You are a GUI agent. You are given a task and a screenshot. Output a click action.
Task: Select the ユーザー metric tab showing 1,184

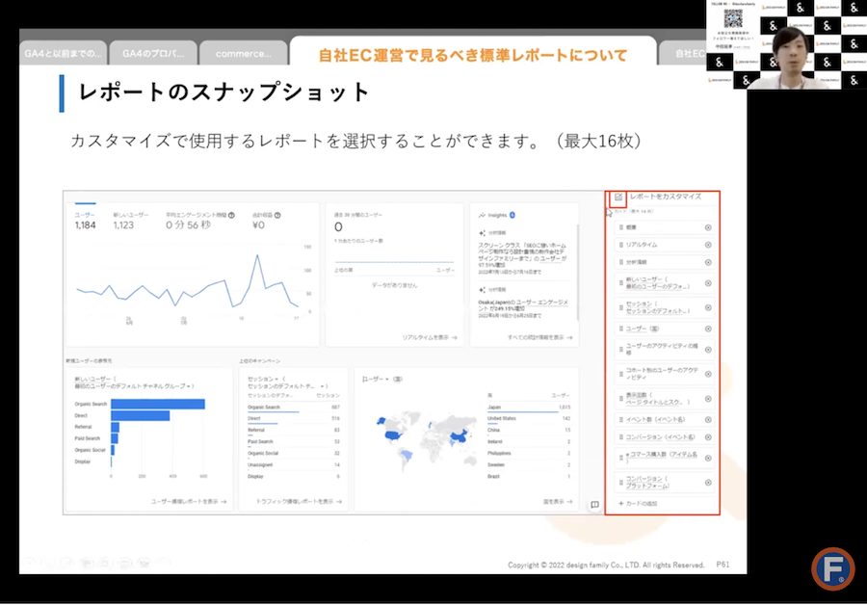[85, 221]
